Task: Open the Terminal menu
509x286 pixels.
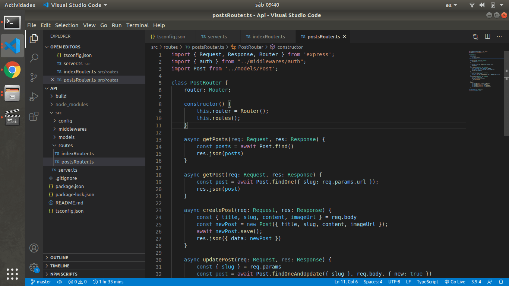Action: click(x=137, y=25)
